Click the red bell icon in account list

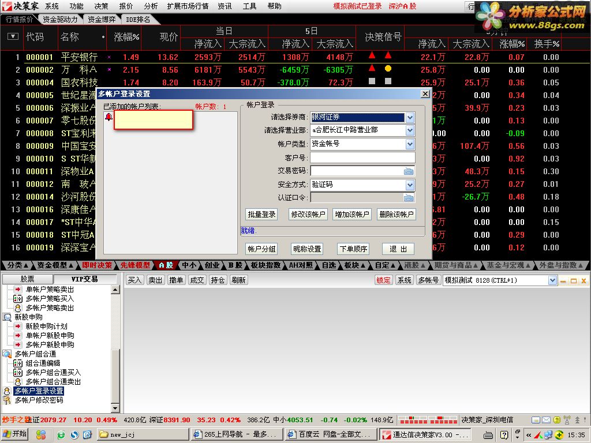tap(109, 117)
